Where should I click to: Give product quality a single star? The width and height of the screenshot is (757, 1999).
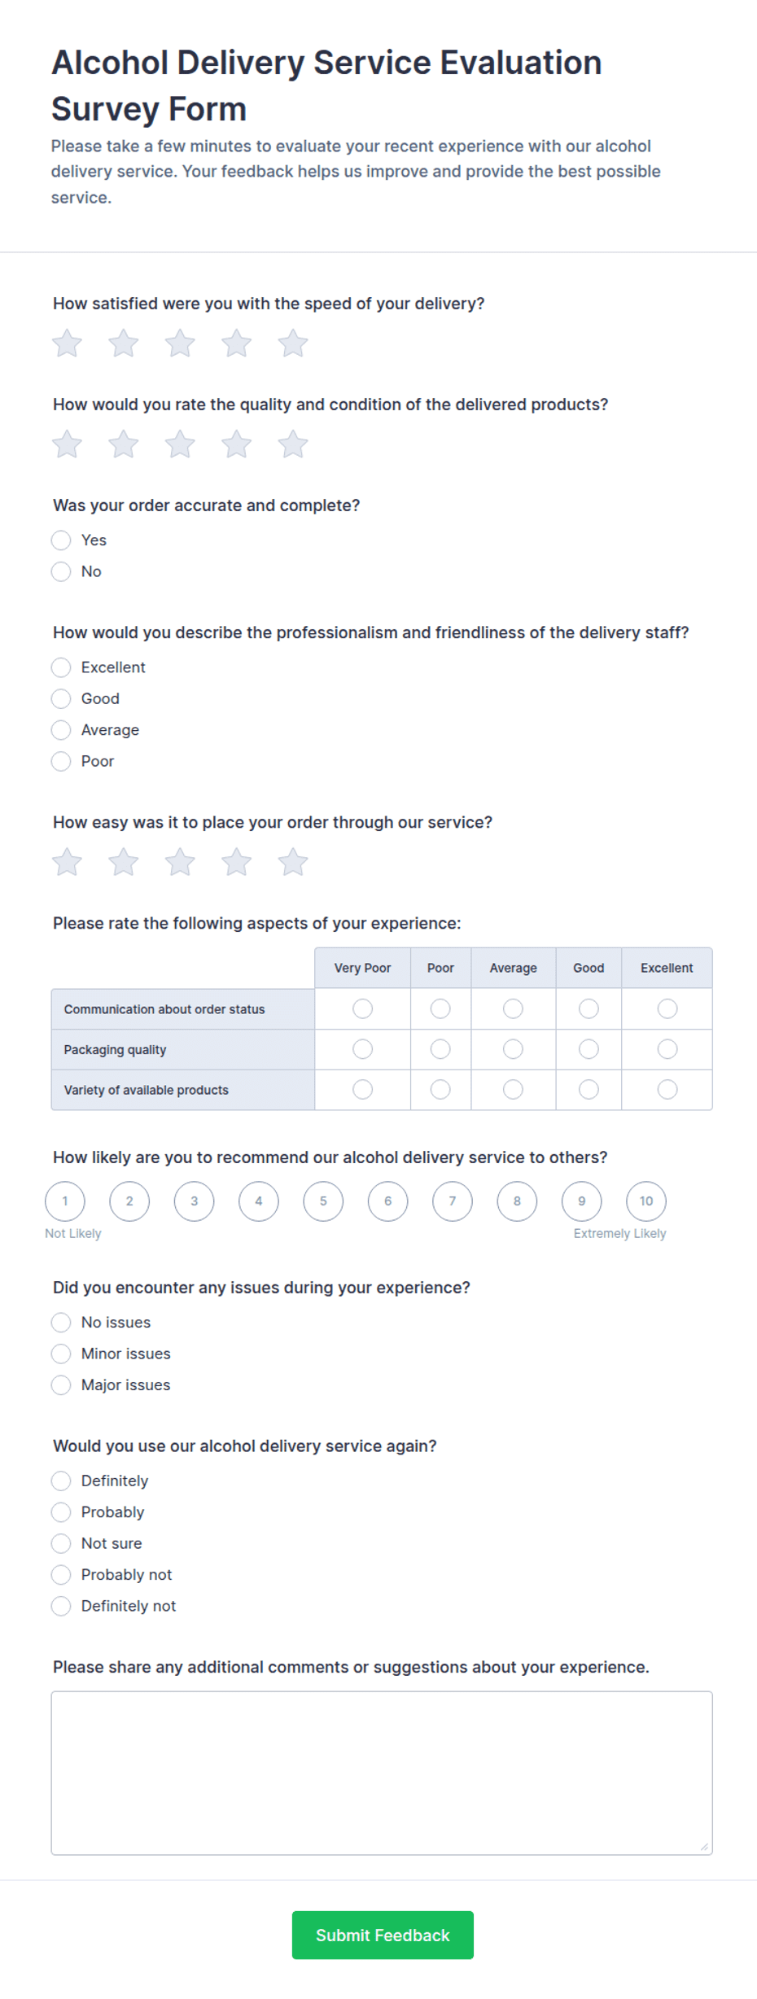67,444
